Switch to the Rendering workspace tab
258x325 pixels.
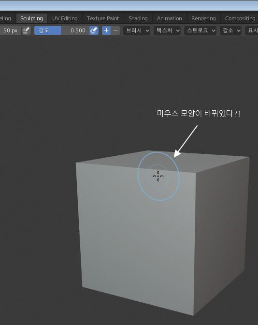click(203, 18)
